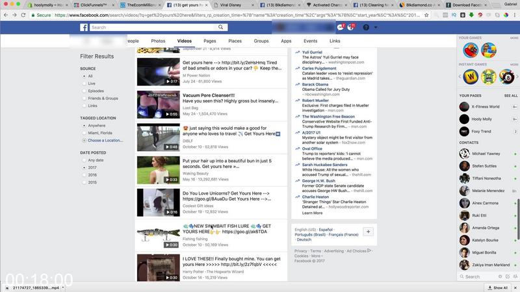Viewport: 520px width, 292px height.
Task: Open Sarah Huckabee Sanders trending topic
Action: click(324, 165)
